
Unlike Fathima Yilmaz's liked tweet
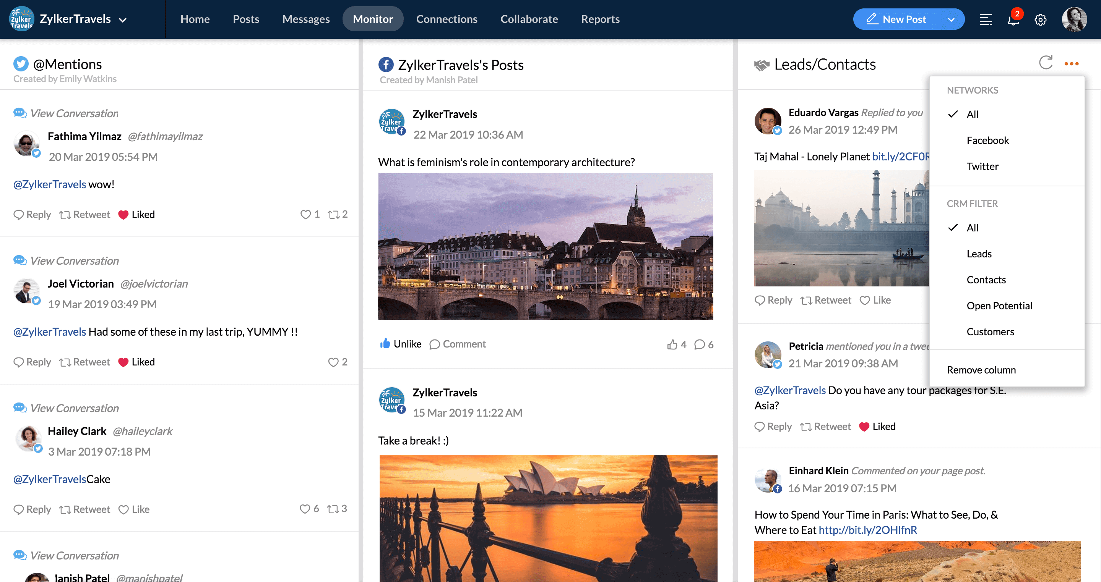coord(136,214)
